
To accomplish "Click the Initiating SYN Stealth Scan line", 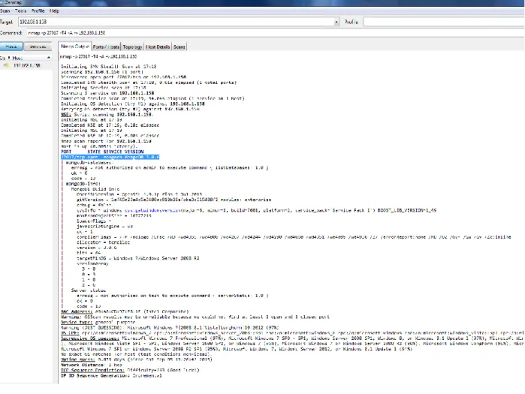I will 108,67.
